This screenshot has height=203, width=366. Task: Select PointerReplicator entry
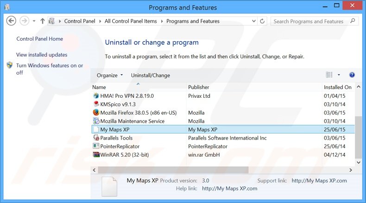click(x=120, y=146)
